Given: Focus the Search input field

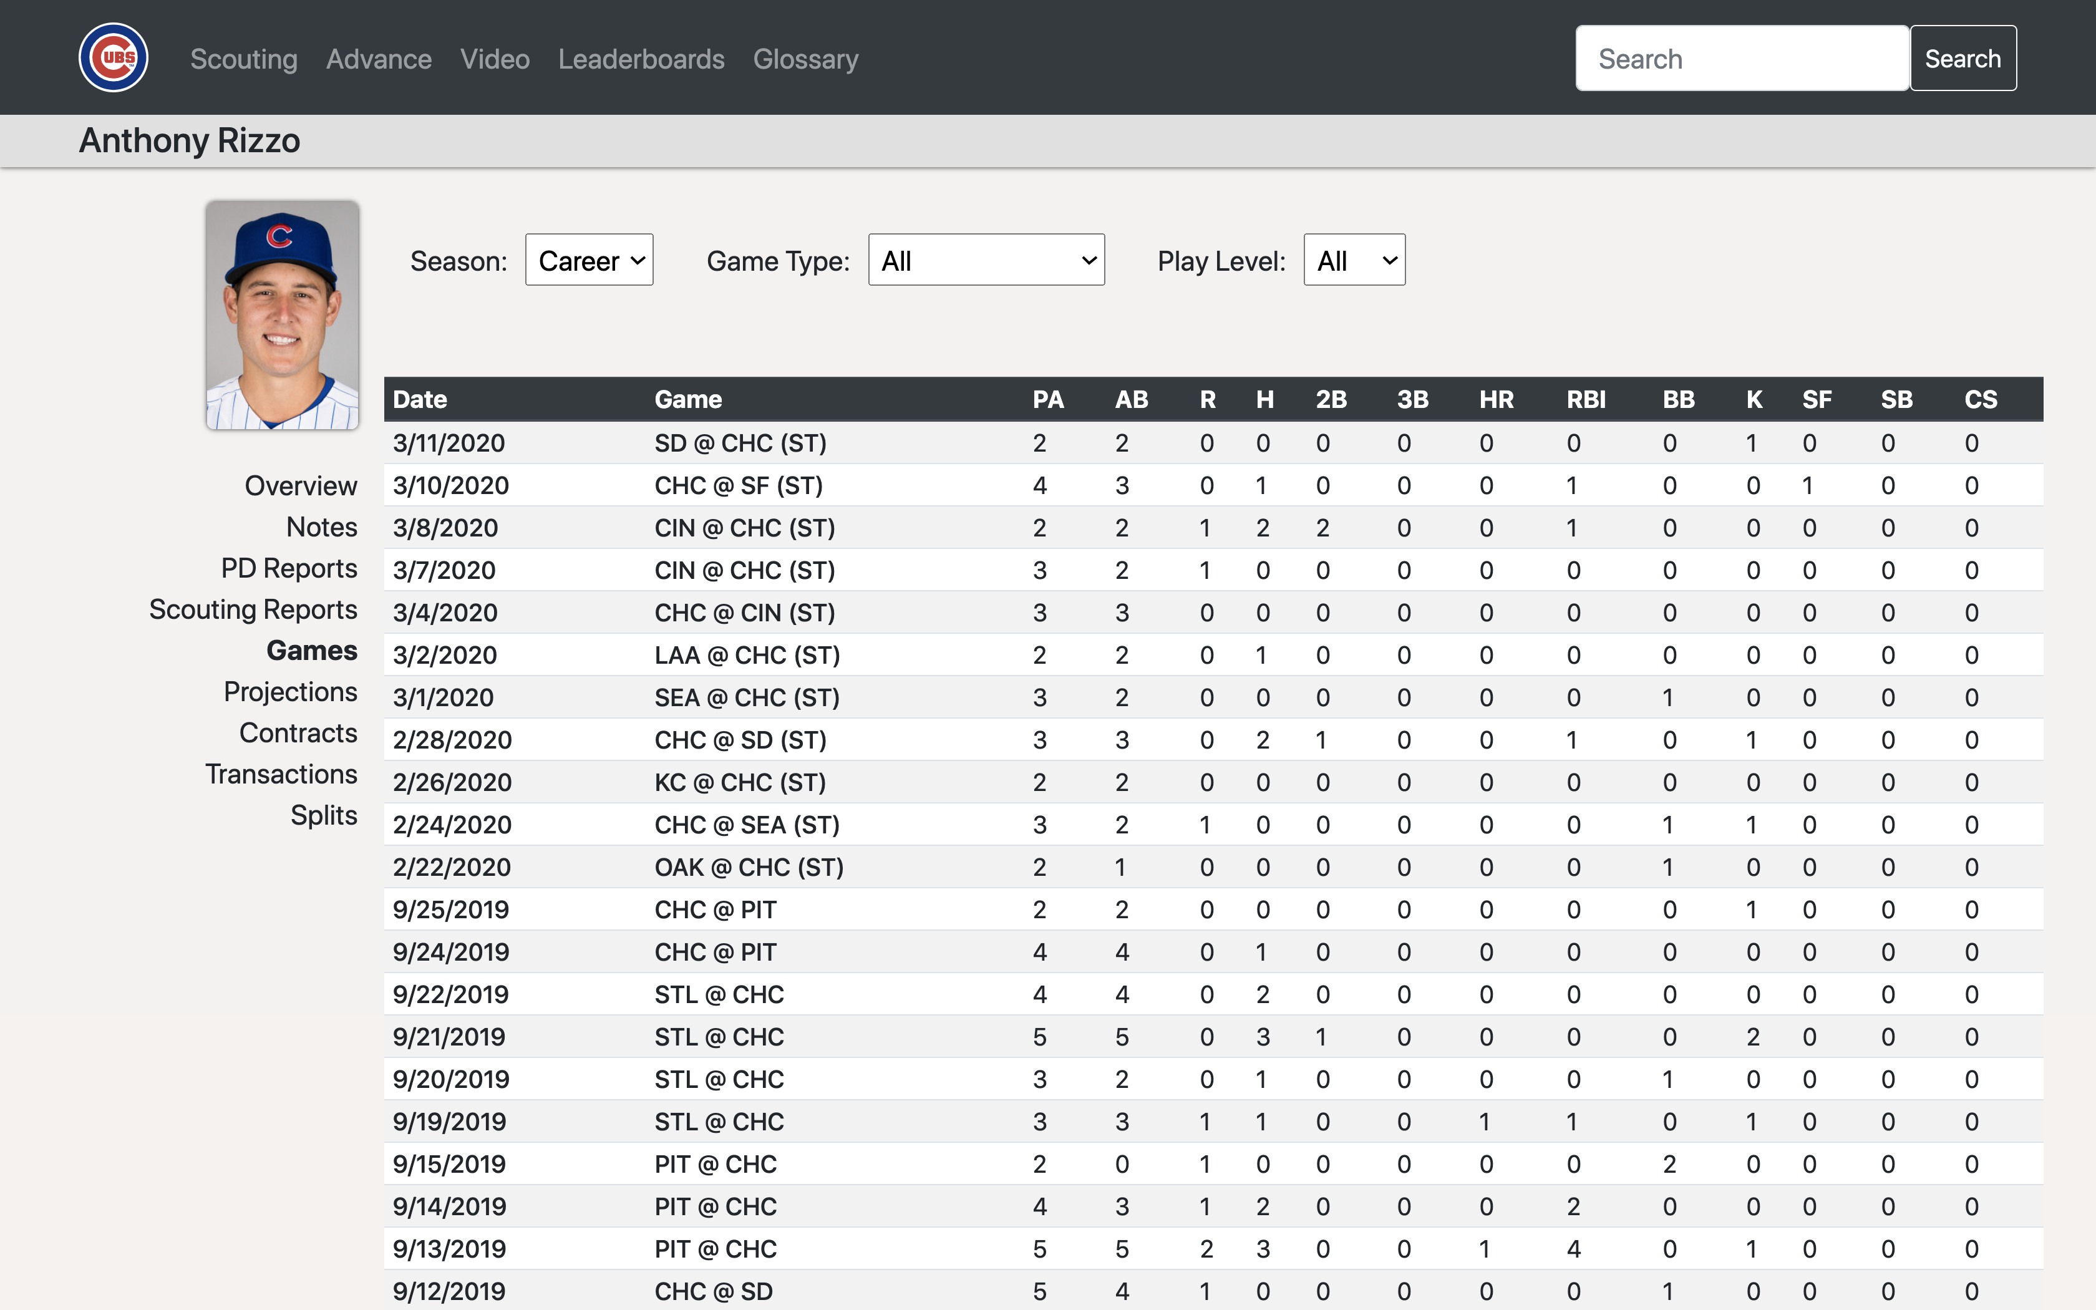Looking at the screenshot, I should [x=1742, y=58].
